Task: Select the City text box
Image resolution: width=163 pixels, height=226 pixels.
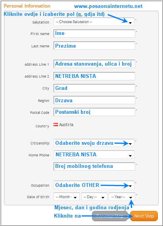Action: point(94,88)
